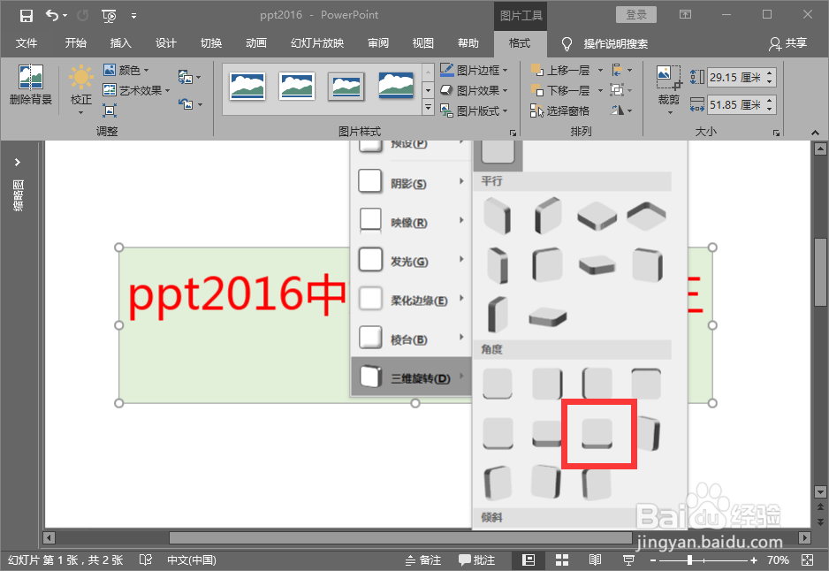
Task: Open the Rotate objects dropdown
Action: [x=622, y=110]
